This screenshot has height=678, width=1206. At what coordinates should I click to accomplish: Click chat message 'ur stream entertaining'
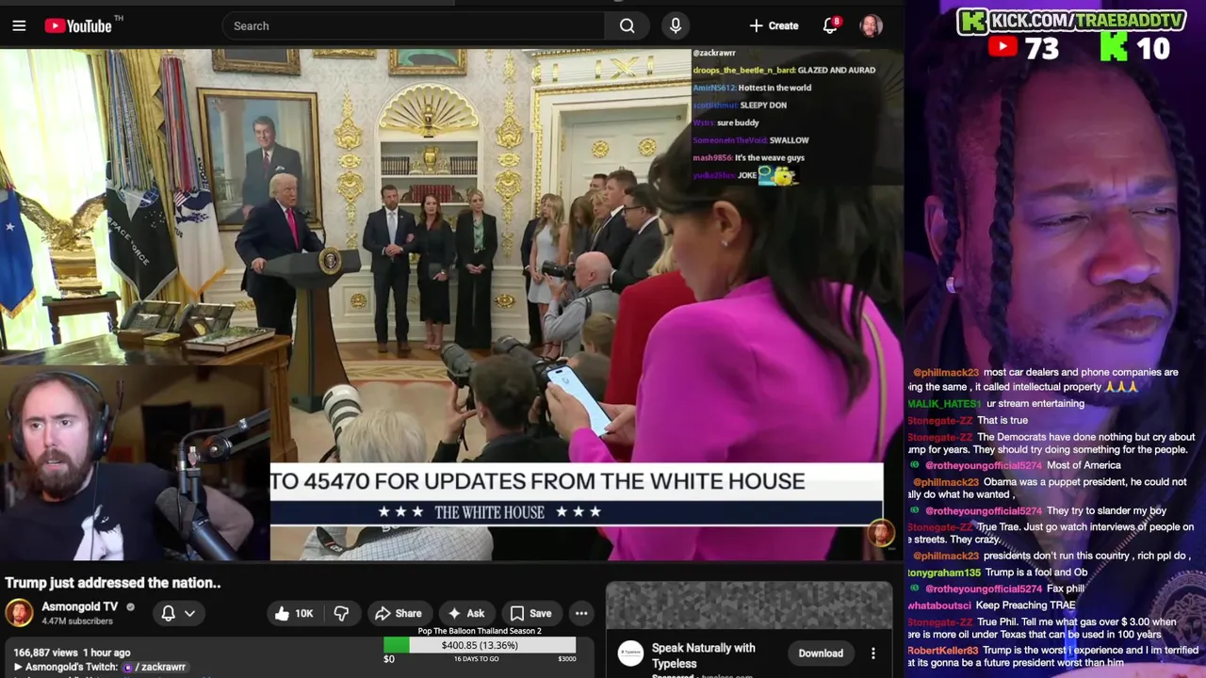pyautogui.click(x=1035, y=404)
